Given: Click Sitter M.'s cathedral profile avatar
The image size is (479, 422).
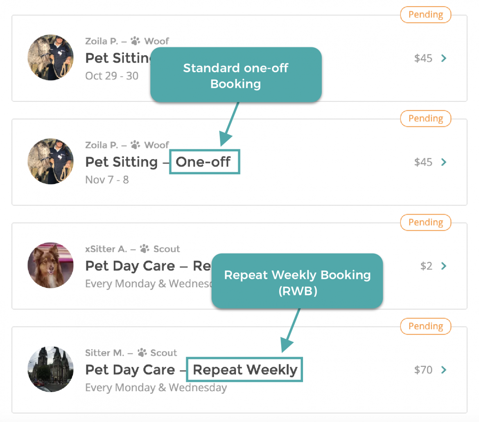Looking at the screenshot, I should click(50, 369).
